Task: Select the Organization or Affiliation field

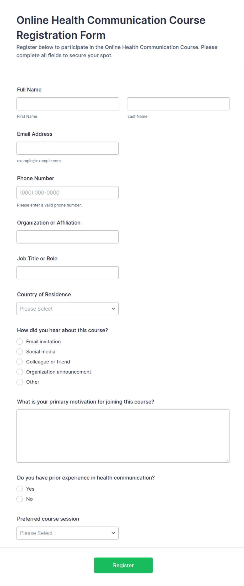Action: pos(67,237)
